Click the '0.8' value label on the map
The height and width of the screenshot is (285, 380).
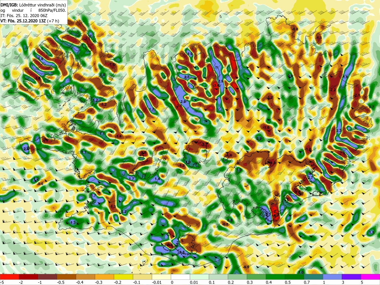[x=230, y=220]
